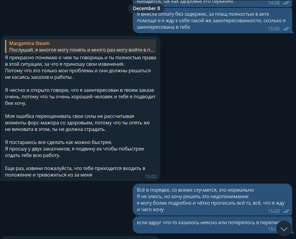Select the message starting 'Всё в порядке, со всеми случается'

tap(212, 200)
